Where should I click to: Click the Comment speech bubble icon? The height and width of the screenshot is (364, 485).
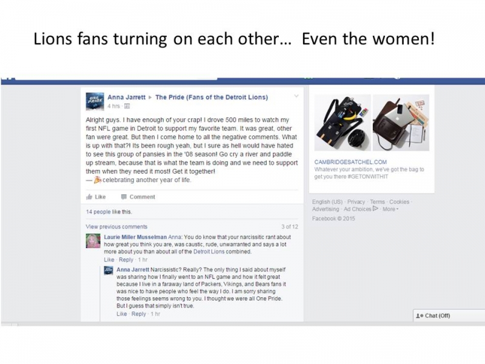[x=124, y=197]
